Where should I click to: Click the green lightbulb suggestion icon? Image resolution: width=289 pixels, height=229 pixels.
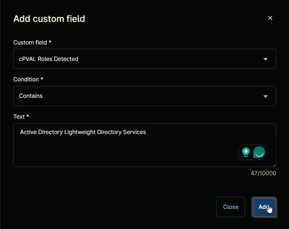coord(246,152)
